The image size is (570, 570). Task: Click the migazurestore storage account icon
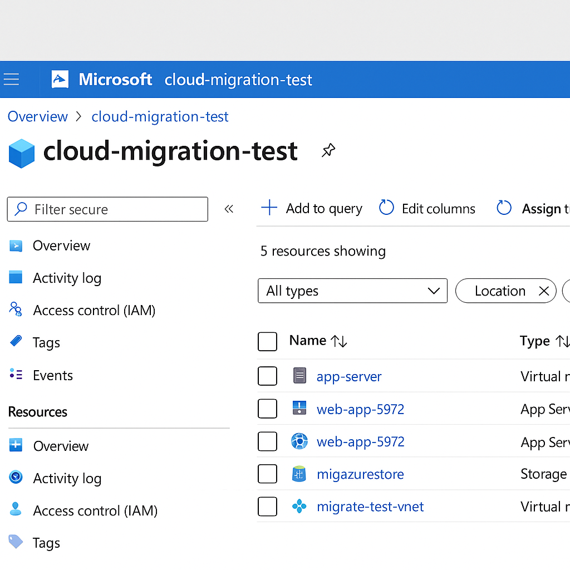coord(299,474)
